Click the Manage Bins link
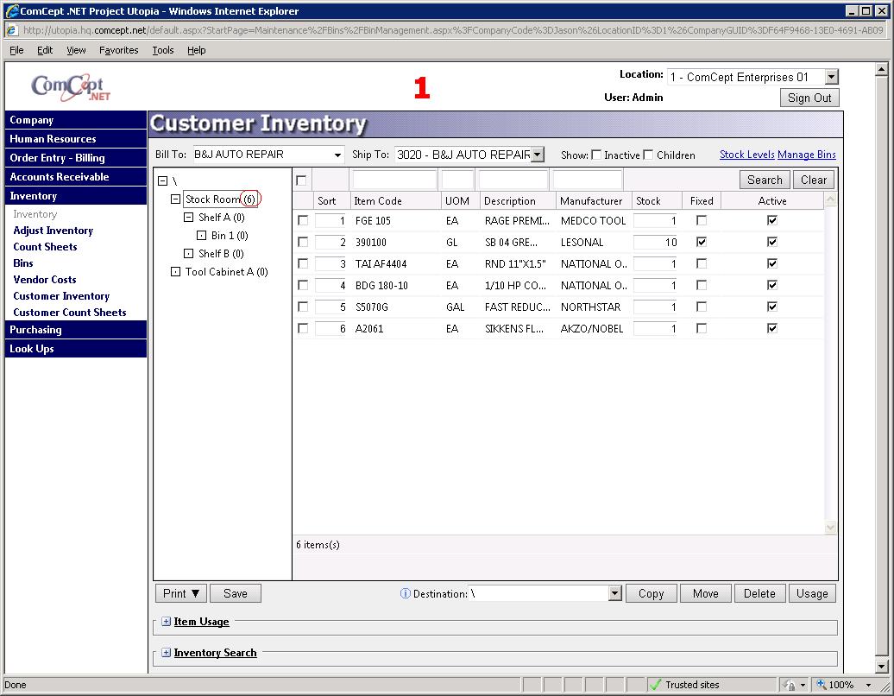The width and height of the screenshot is (894, 696). (x=806, y=155)
